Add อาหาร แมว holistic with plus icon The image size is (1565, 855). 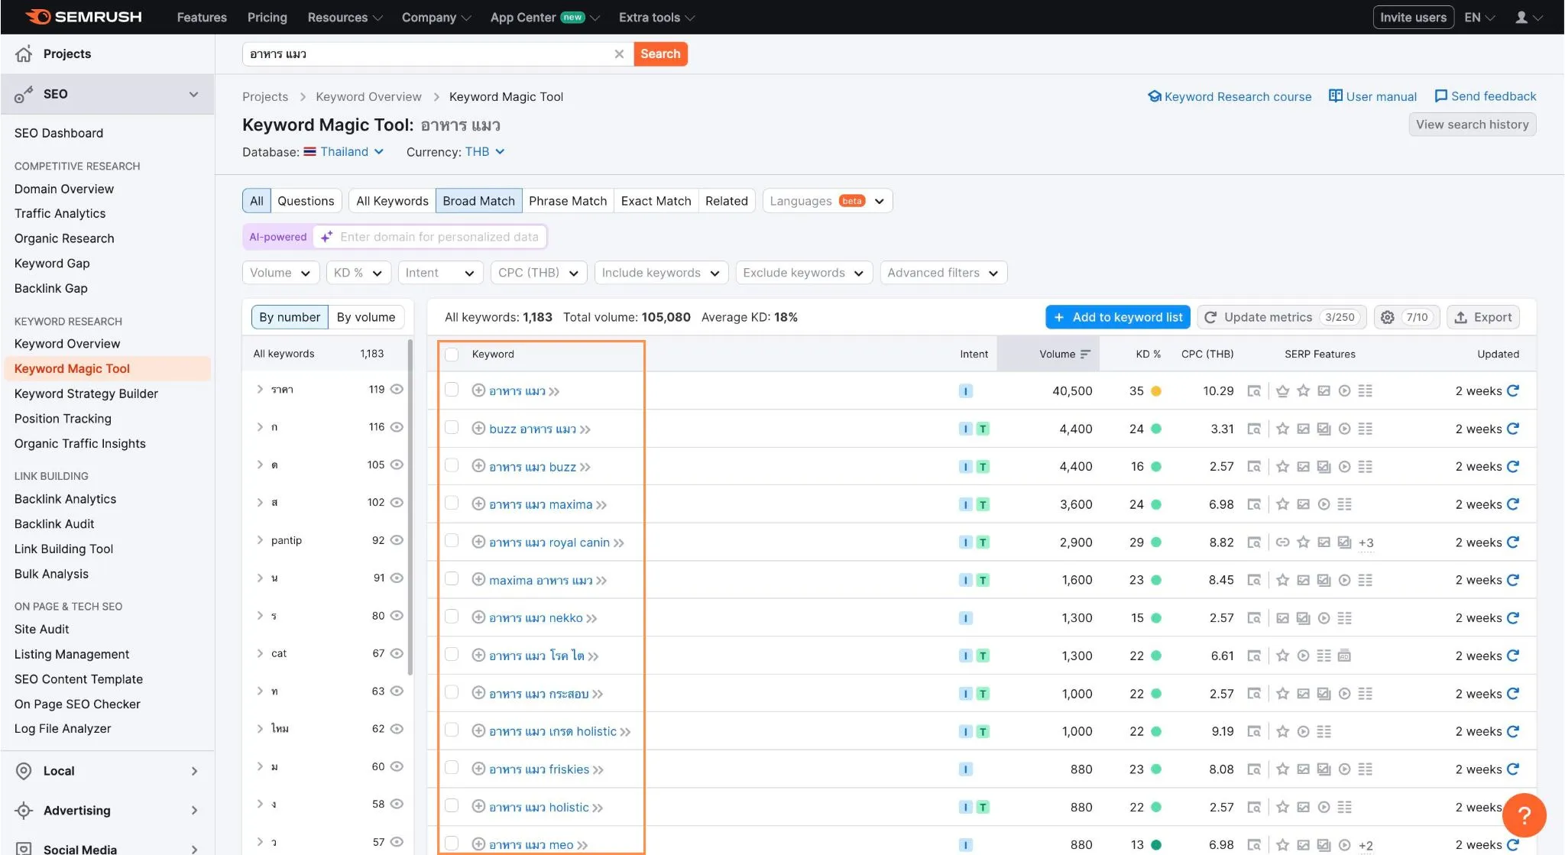click(478, 806)
